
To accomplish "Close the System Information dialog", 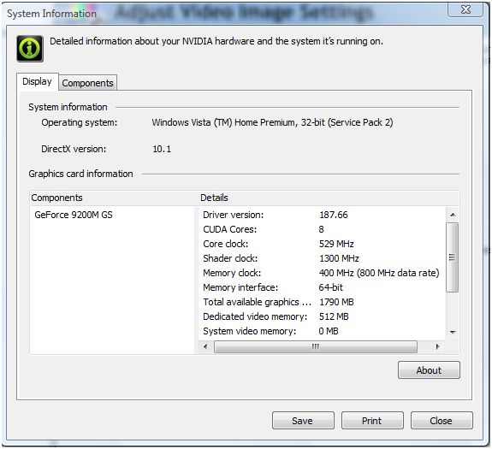I will coord(442,421).
